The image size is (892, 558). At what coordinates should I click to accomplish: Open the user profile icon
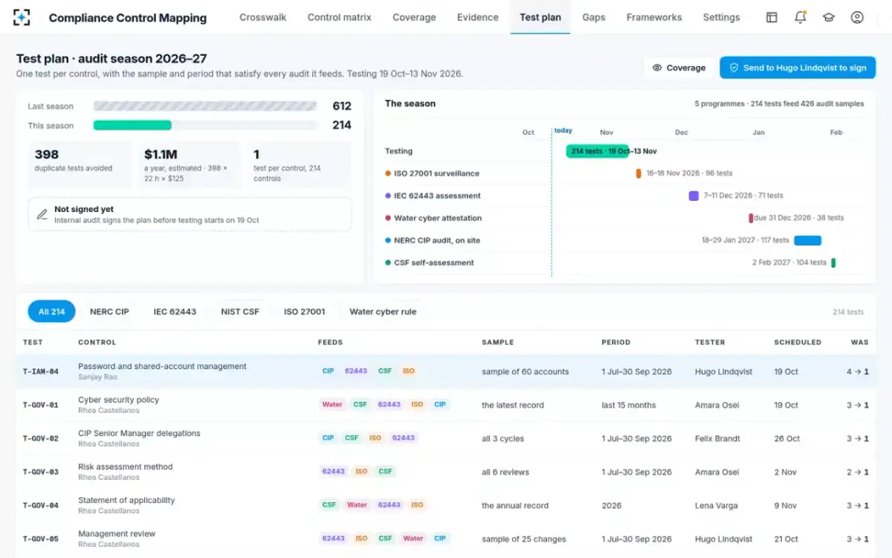857,17
